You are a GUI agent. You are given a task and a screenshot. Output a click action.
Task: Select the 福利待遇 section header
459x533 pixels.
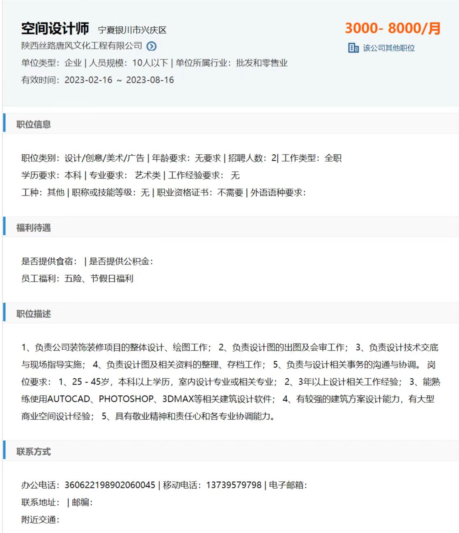click(34, 228)
